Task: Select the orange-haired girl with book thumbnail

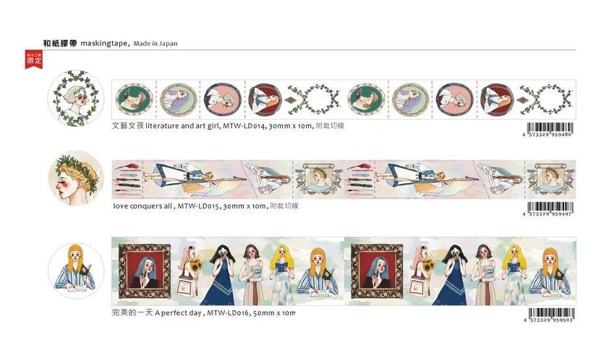Action: (76, 271)
